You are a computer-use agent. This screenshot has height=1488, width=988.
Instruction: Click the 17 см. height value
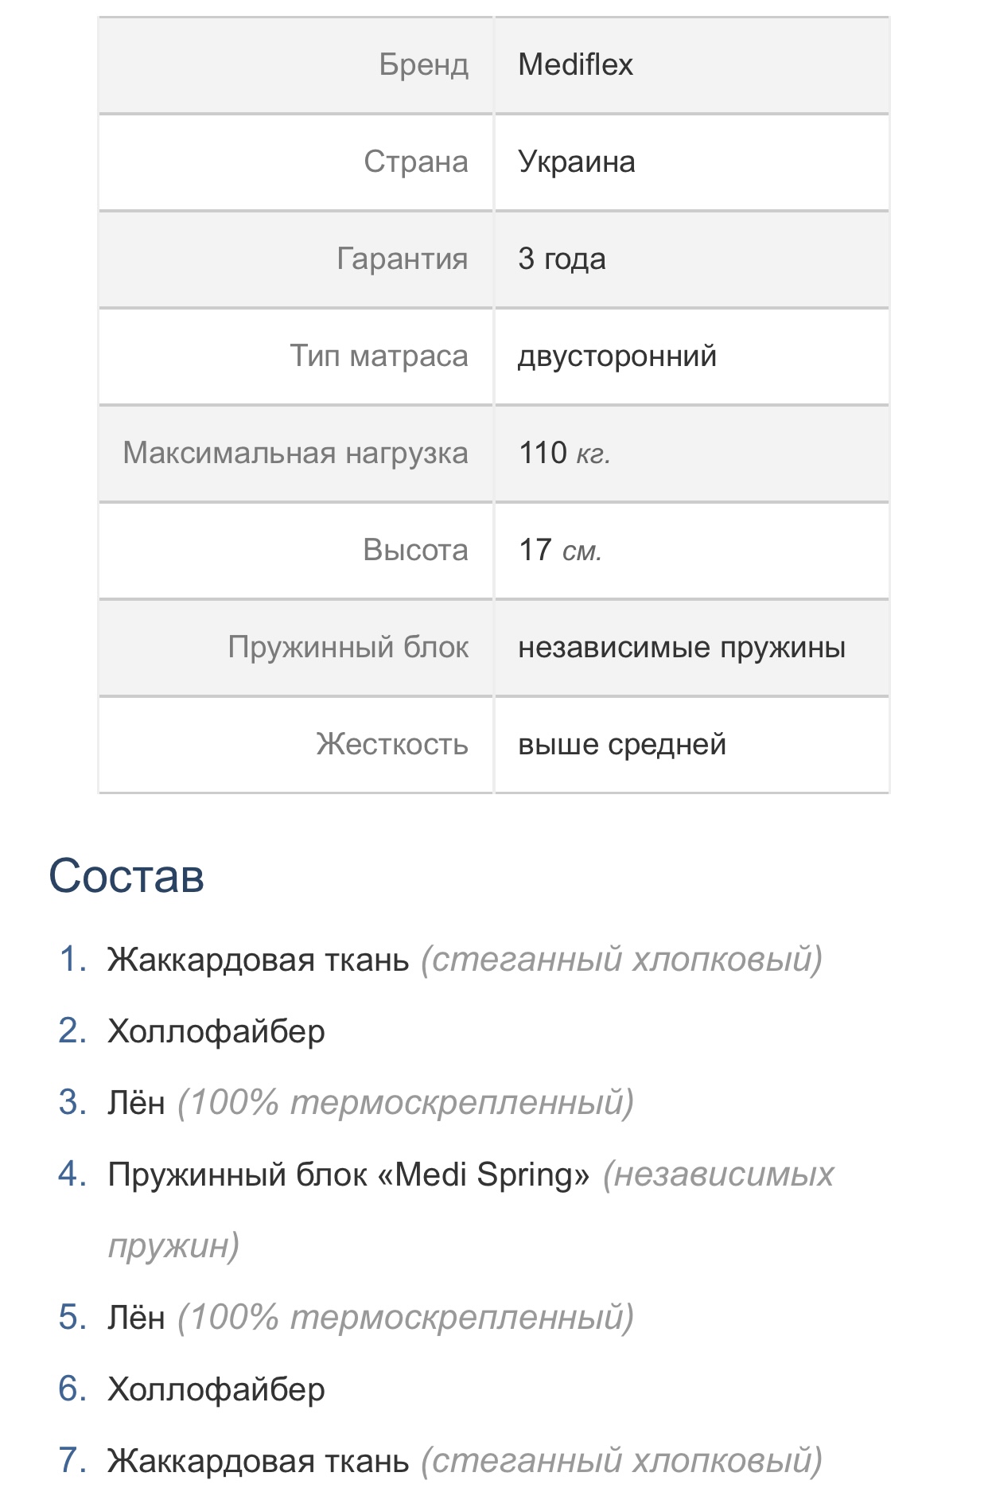pyautogui.click(x=560, y=551)
